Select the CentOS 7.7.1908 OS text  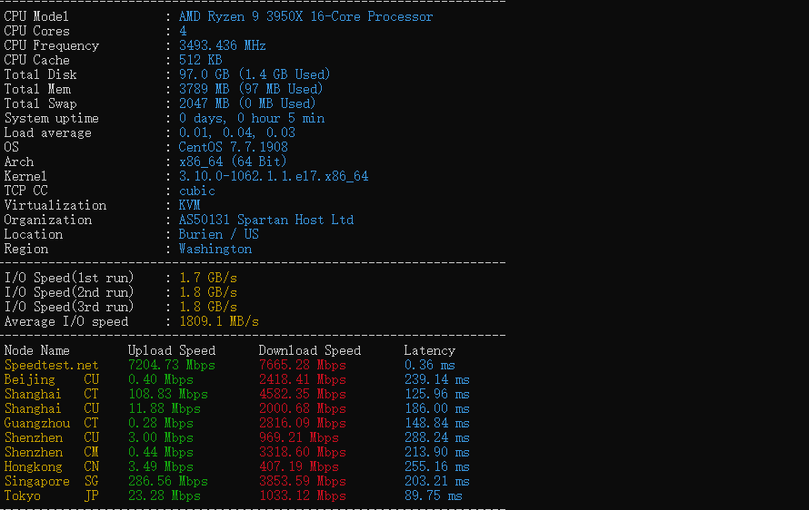(233, 147)
